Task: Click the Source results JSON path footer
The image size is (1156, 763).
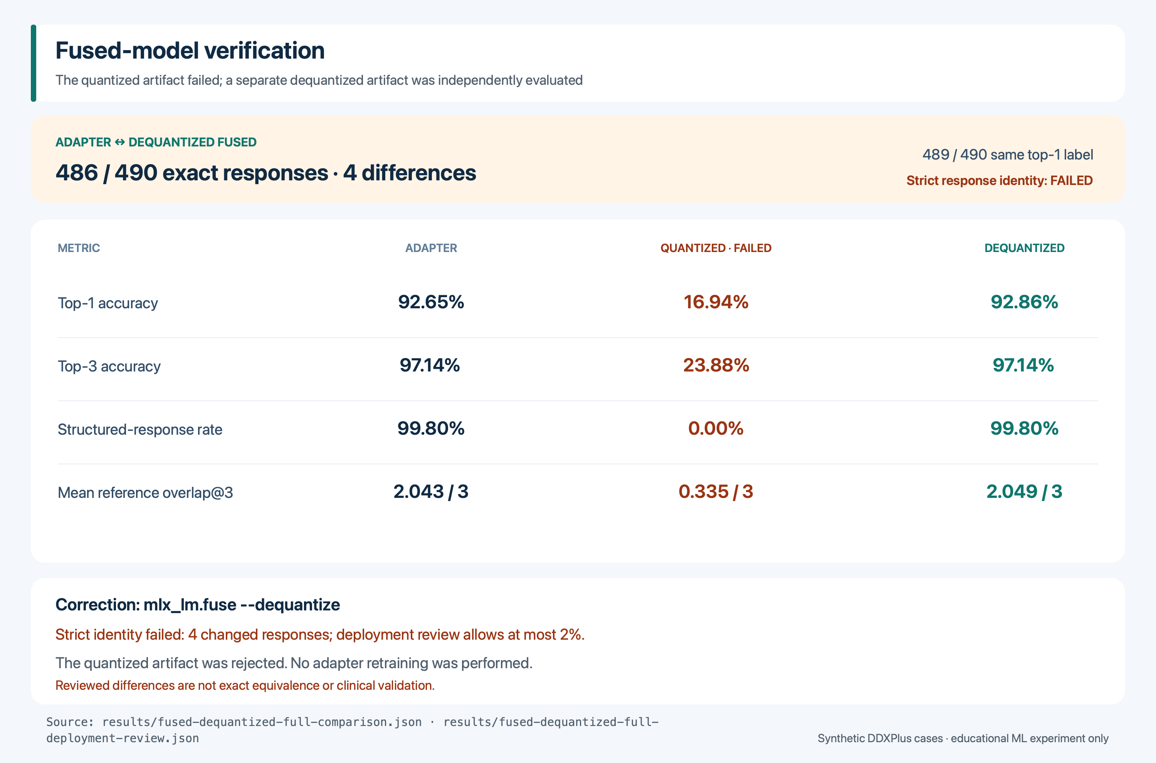Action: pyautogui.click(x=352, y=730)
